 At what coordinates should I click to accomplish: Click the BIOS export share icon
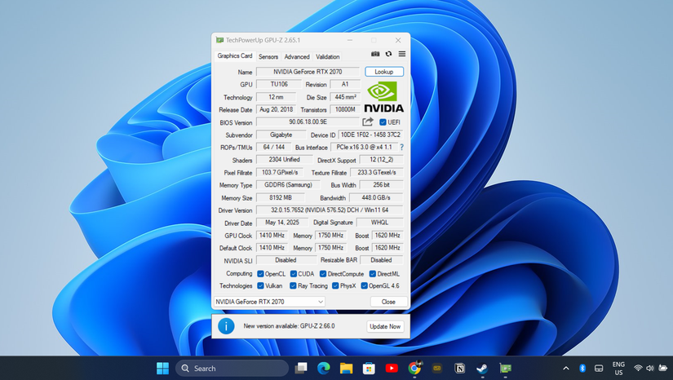(x=368, y=122)
